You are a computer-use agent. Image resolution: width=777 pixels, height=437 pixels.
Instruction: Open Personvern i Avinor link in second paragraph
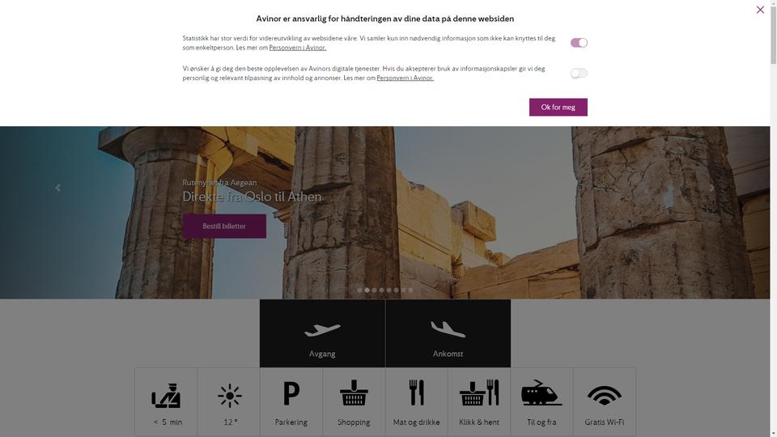tap(405, 78)
